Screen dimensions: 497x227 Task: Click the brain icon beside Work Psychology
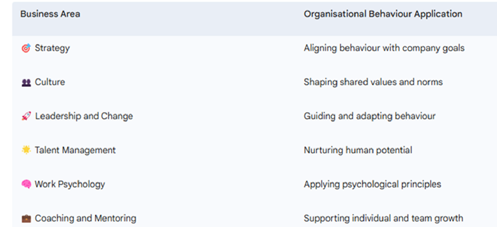26,184
